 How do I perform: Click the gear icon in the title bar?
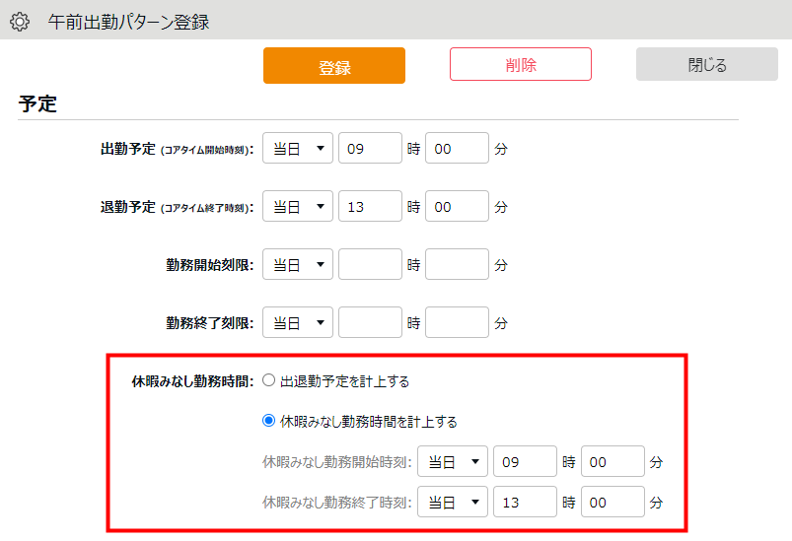pyautogui.click(x=20, y=21)
